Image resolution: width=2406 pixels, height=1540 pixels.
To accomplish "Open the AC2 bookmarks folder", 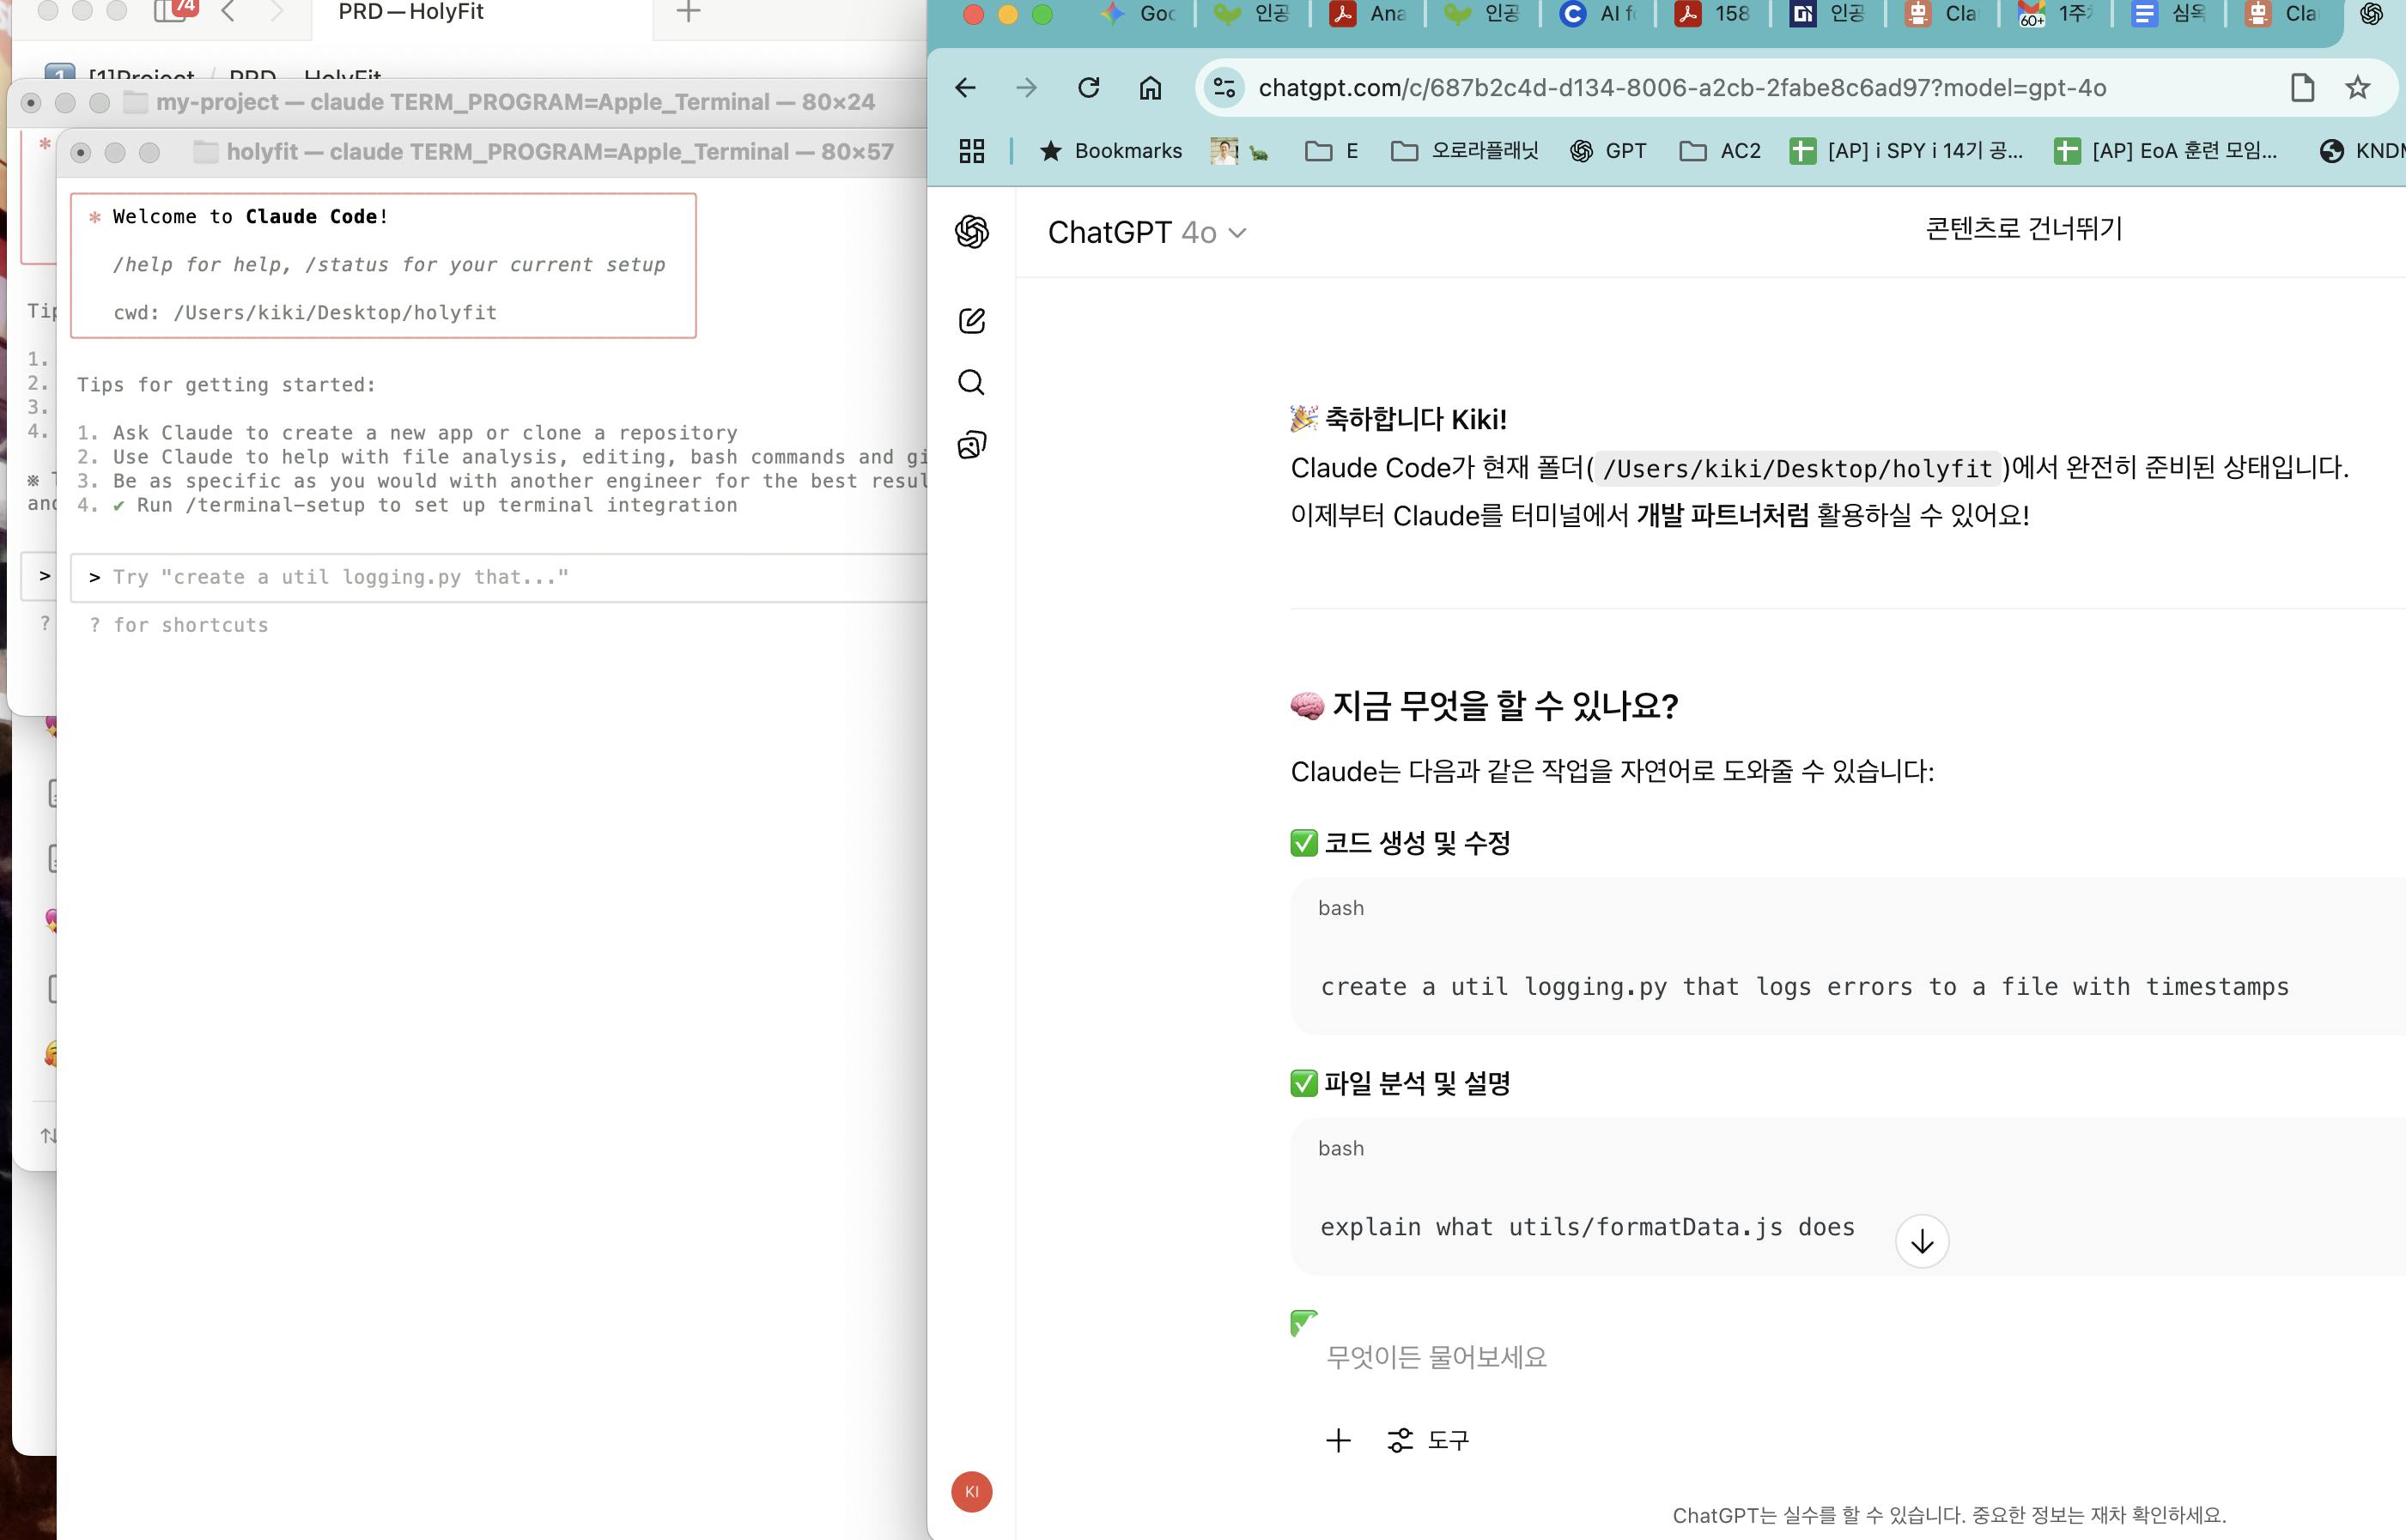I will tap(1720, 151).
